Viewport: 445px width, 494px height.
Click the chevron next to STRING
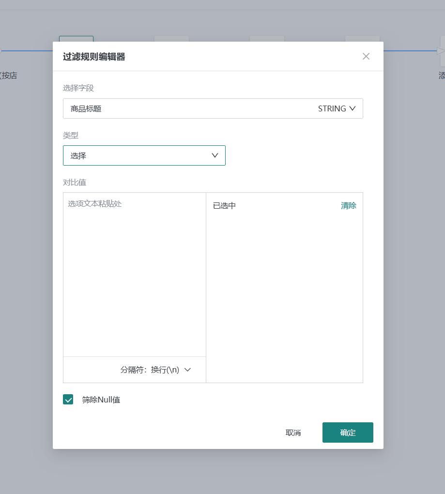(x=353, y=108)
